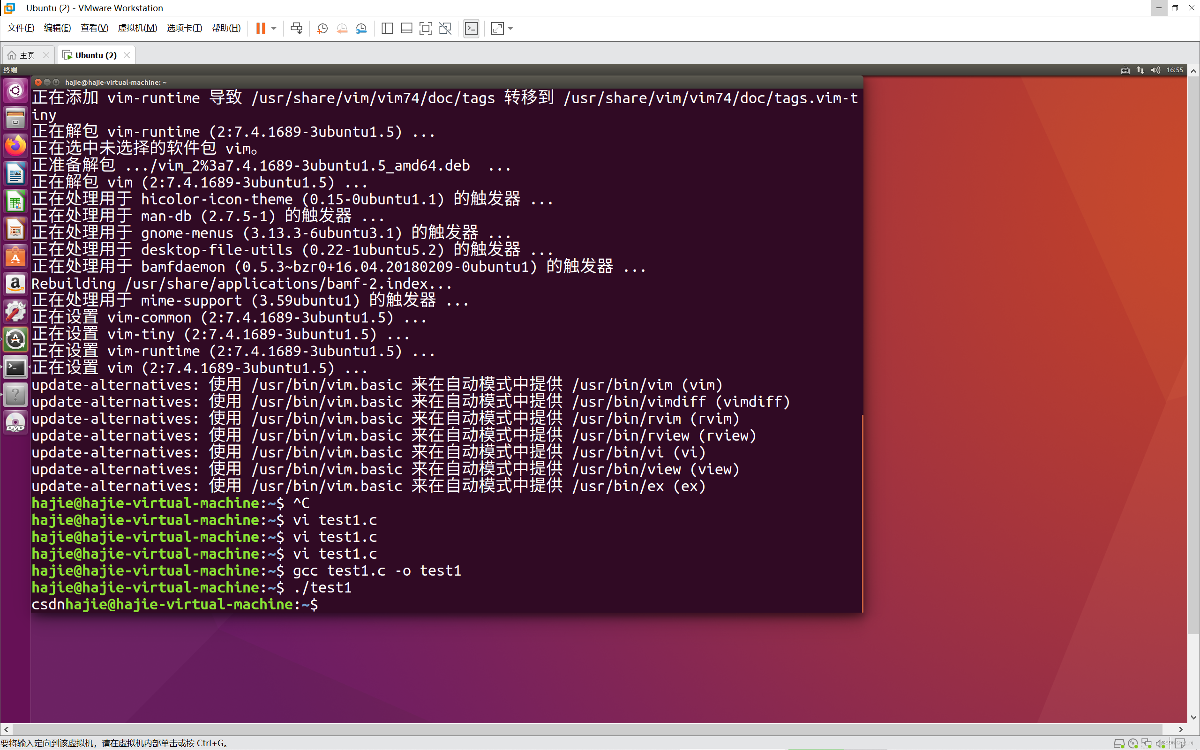Screen dimensions: 1200x750
Task: Open the Amazon launcher icon
Action: (15, 285)
